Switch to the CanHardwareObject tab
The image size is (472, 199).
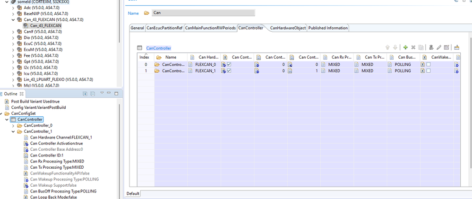[x=288, y=28]
